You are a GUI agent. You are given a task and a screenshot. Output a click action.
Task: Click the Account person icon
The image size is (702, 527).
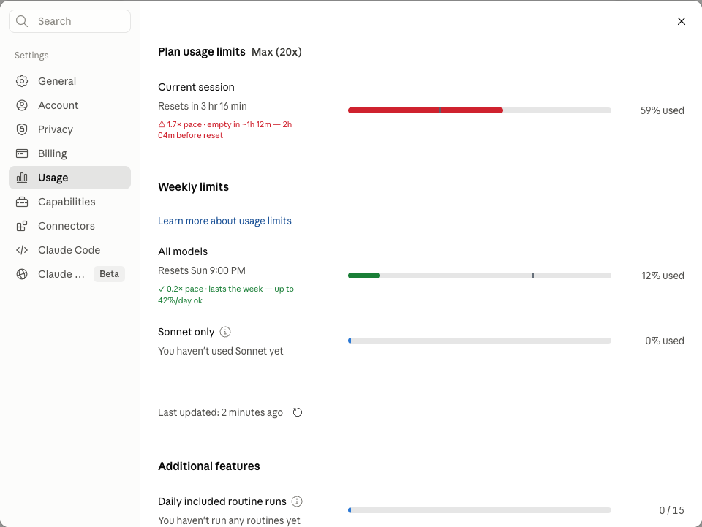[22, 105]
